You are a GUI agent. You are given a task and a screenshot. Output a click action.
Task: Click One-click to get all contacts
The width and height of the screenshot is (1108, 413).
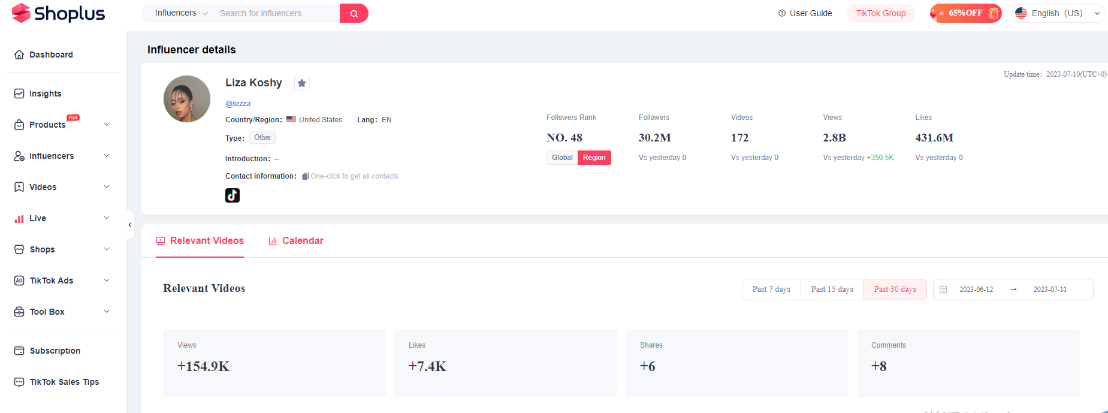click(354, 176)
